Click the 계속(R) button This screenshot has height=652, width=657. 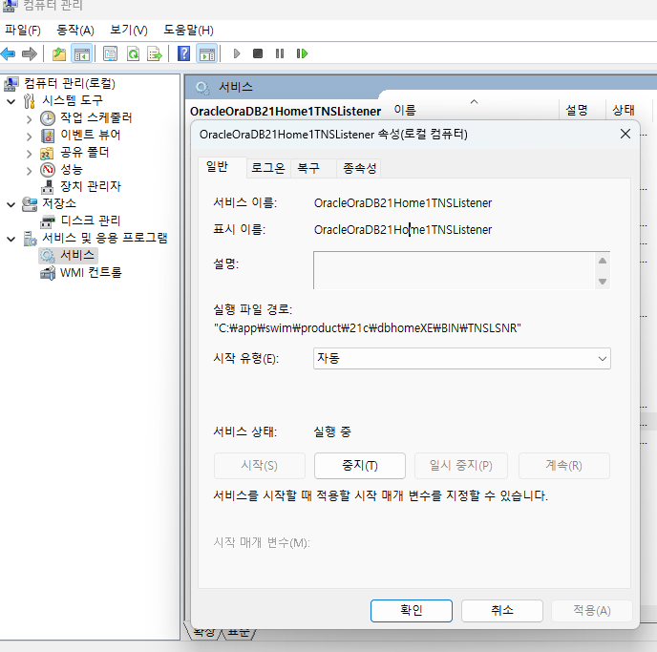point(564,466)
